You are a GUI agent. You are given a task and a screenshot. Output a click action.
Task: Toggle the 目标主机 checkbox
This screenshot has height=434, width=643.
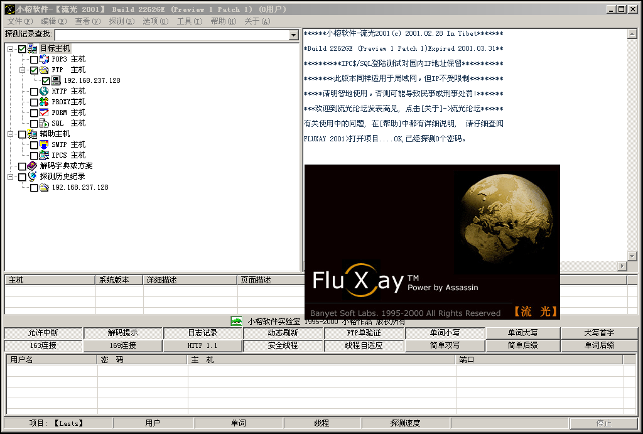[22, 49]
